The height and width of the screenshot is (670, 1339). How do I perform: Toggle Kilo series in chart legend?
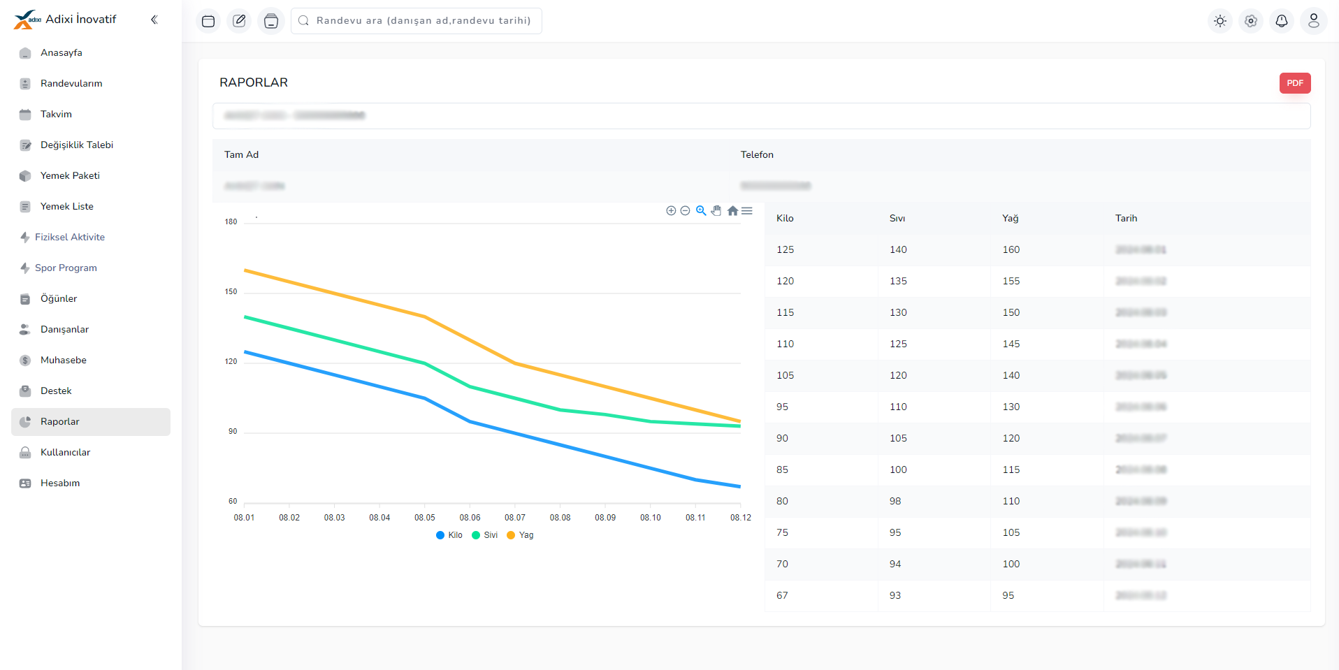coord(449,535)
